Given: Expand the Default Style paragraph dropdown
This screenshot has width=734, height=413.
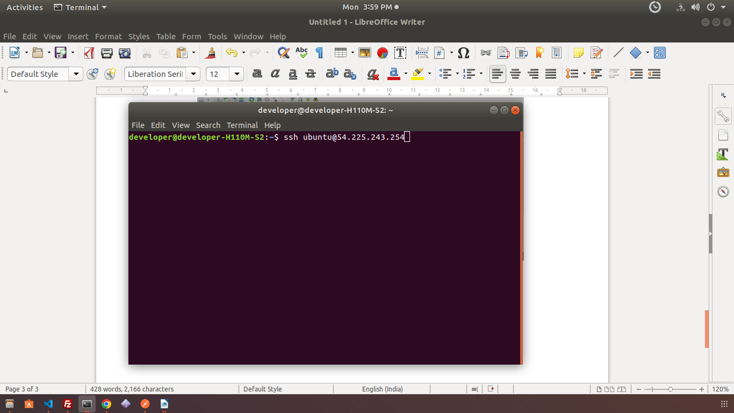Looking at the screenshot, I should pyautogui.click(x=76, y=74).
